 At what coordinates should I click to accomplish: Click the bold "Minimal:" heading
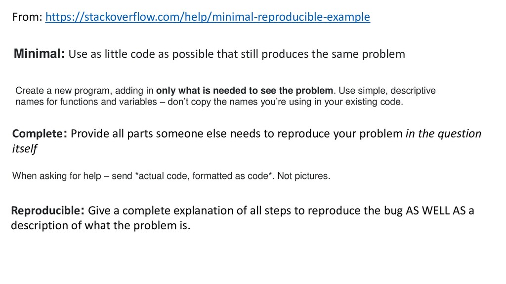[x=40, y=53]
